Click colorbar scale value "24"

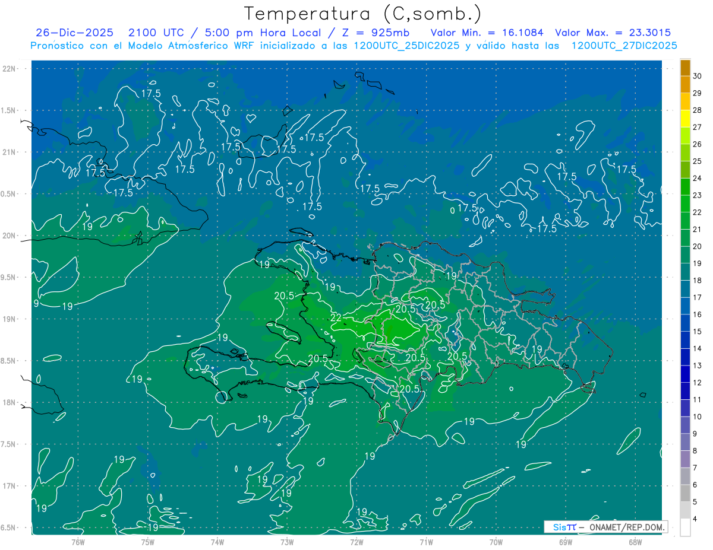(x=698, y=178)
